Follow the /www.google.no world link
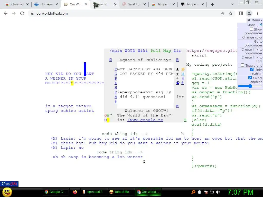 145,120
